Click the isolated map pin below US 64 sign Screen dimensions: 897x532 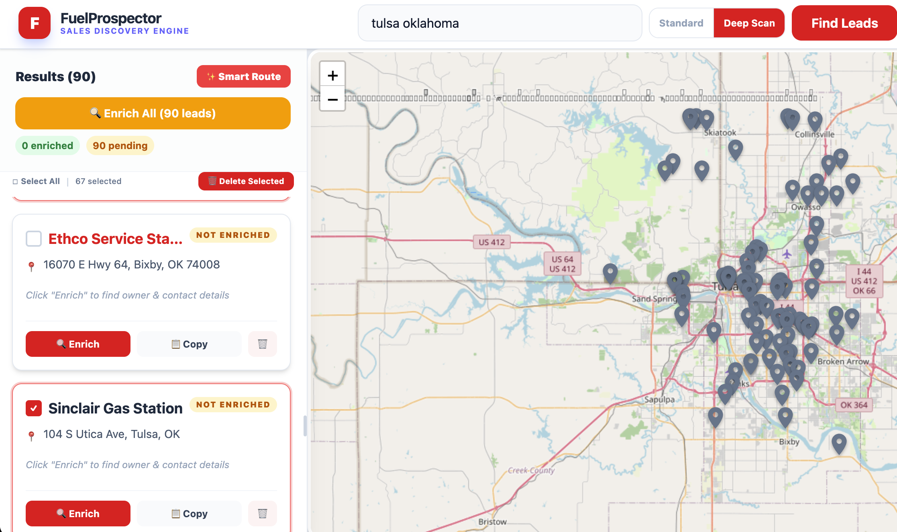coord(610,273)
